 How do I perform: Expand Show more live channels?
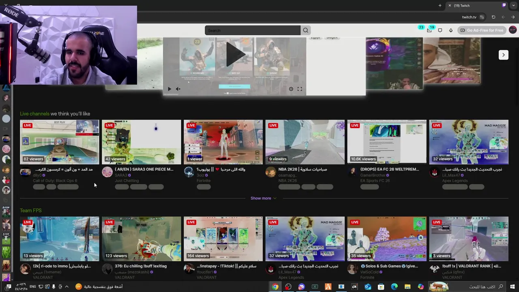tap(264, 198)
